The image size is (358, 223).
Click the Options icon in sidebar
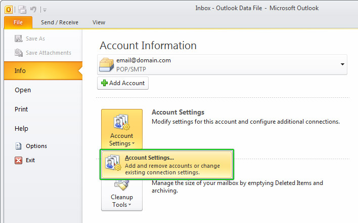19,146
